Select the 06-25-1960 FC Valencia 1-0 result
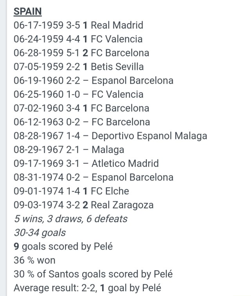251x296 pixels. pyautogui.click(x=78, y=94)
